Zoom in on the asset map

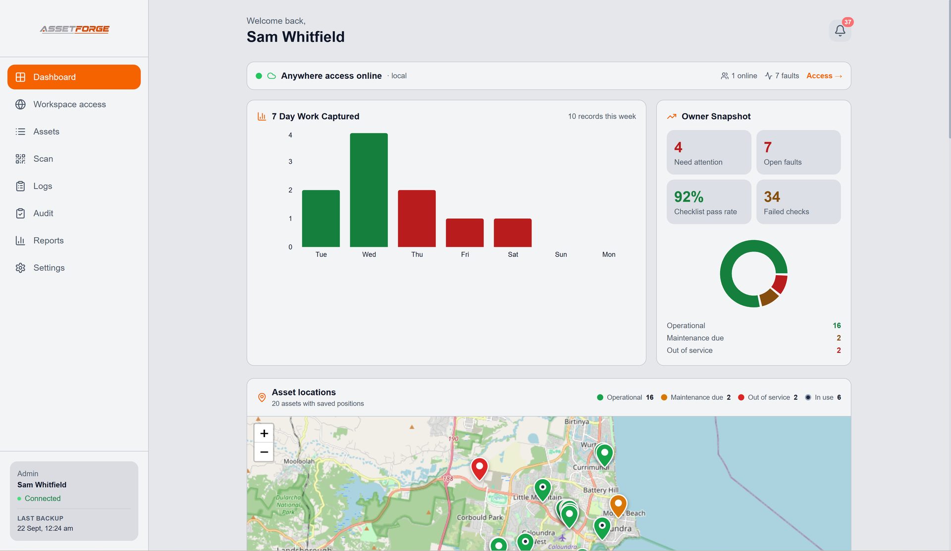(264, 433)
